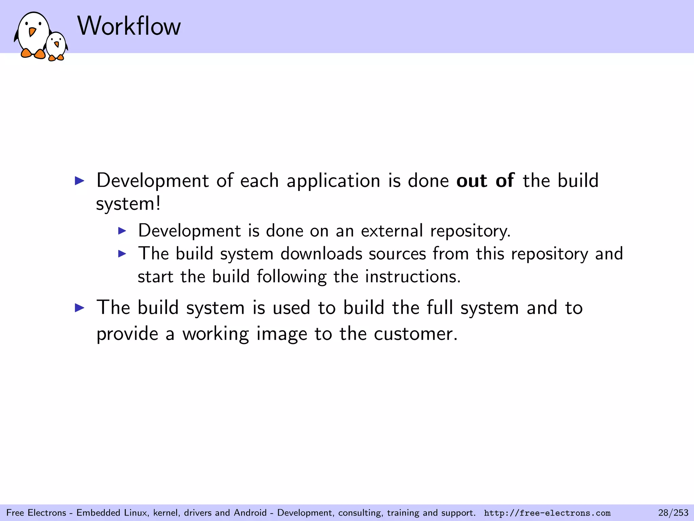The height and width of the screenshot is (521, 694).
Task: Click the word 'system!' under first bullet
Action: pyautogui.click(x=128, y=204)
